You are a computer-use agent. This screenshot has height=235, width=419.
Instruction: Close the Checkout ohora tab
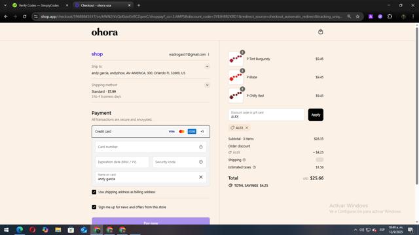click(x=130, y=5)
